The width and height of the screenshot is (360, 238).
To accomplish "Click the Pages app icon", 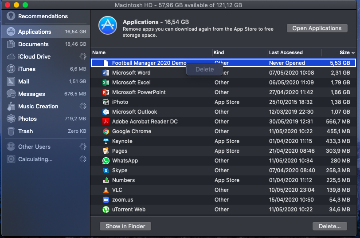I will click(x=106, y=151).
